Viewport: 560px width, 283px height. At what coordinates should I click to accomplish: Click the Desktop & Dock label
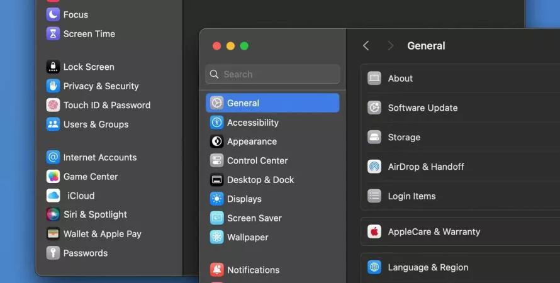click(x=260, y=180)
